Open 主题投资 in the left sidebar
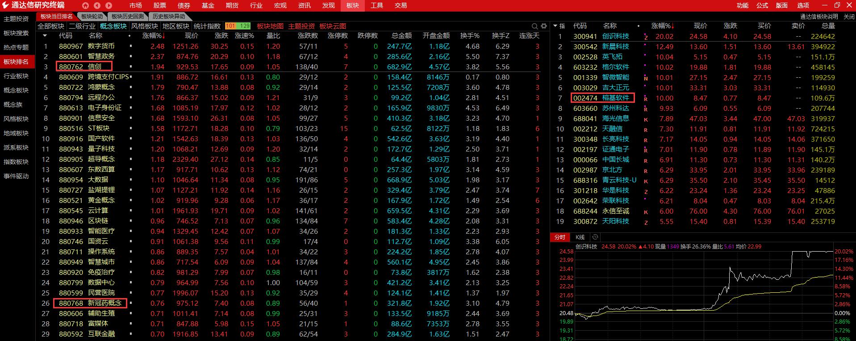Screen dimensions: 856x341 [16, 19]
